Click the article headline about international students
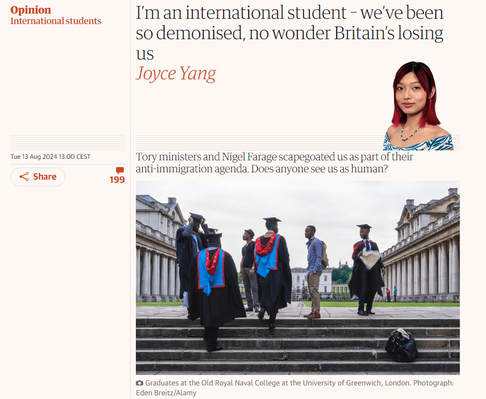The image size is (486, 399). pos(290,33)
